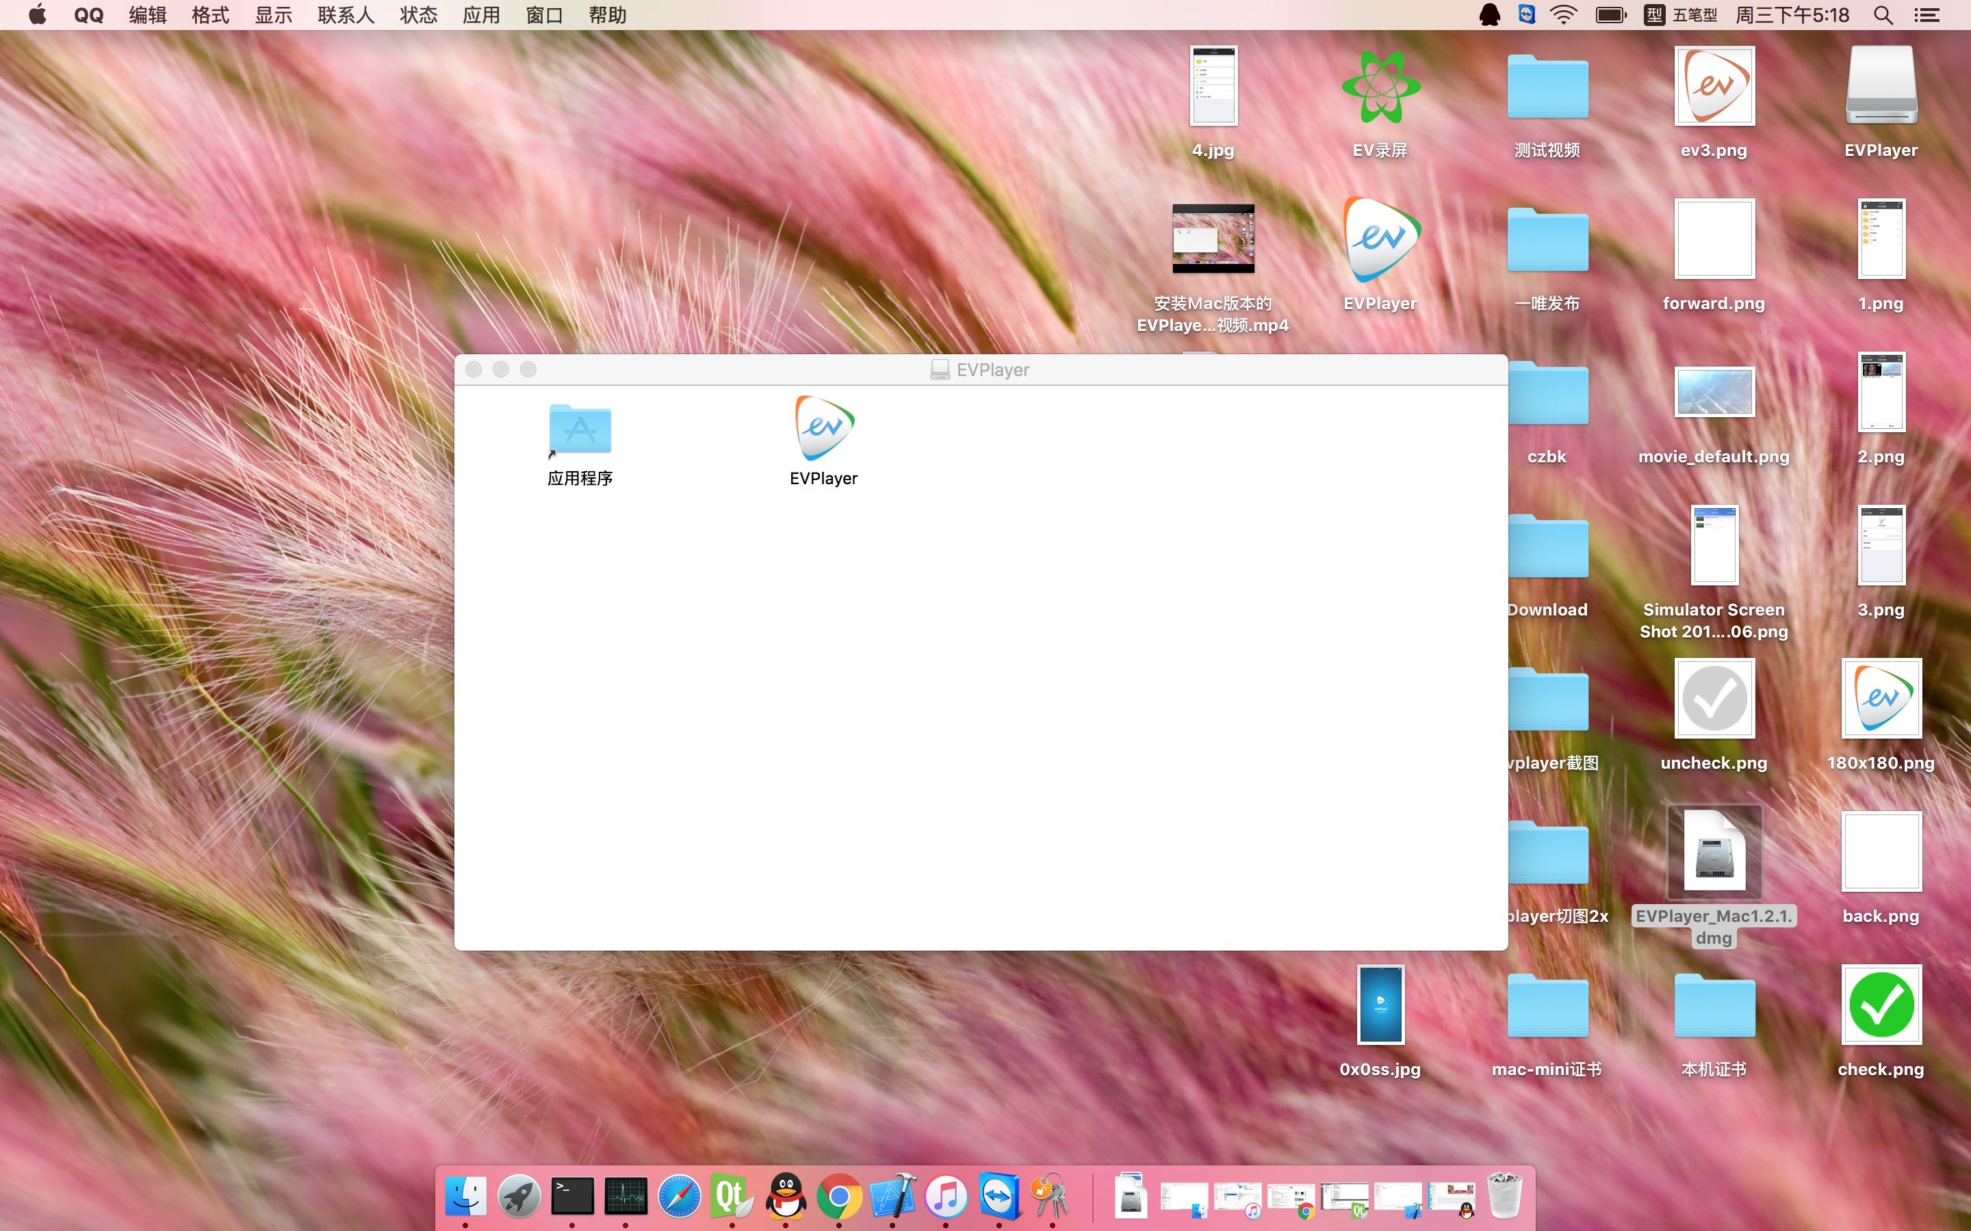
Task: Open the 状态 menu in the menu bar
Action: 418,16
